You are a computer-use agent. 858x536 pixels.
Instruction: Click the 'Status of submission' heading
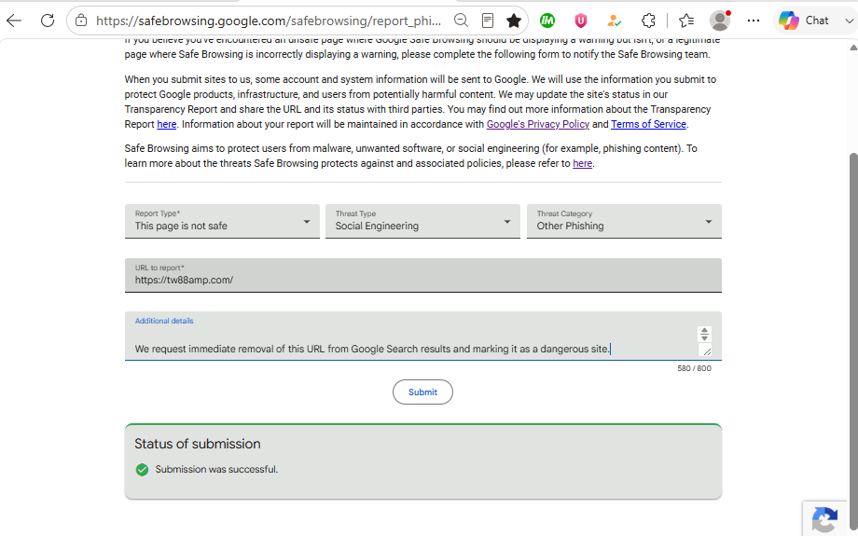pos(198,444)
